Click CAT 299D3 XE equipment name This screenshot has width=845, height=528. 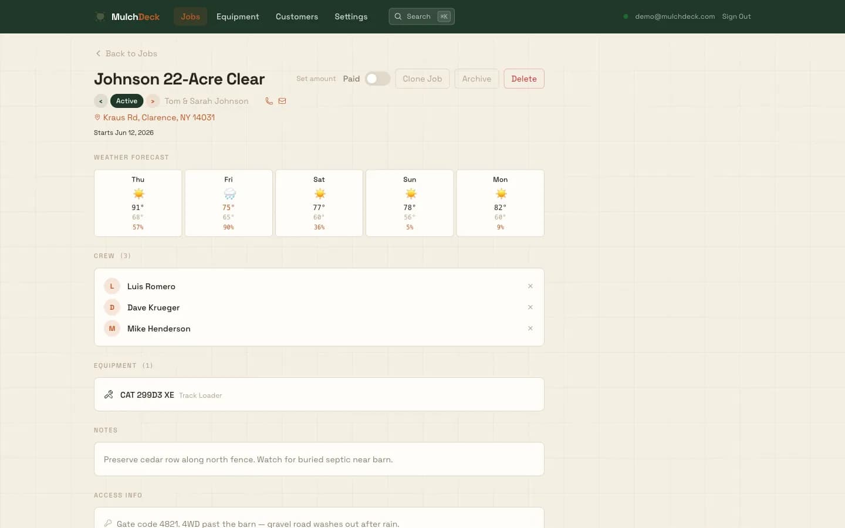(x=147, y=395)
